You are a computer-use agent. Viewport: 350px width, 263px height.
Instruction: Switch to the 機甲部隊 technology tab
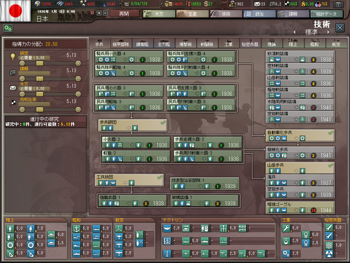(121, 44)
